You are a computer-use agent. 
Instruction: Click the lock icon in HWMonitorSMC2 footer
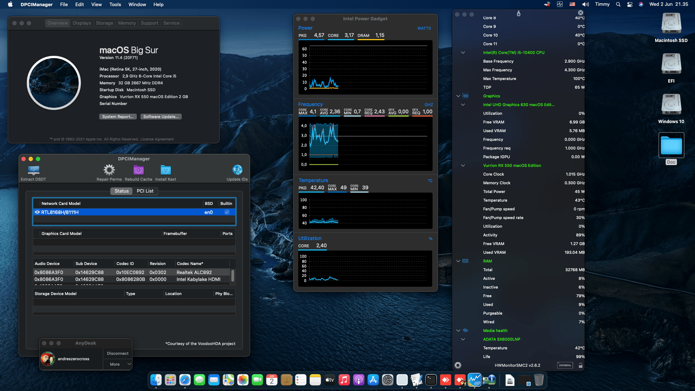coord(580,365)
